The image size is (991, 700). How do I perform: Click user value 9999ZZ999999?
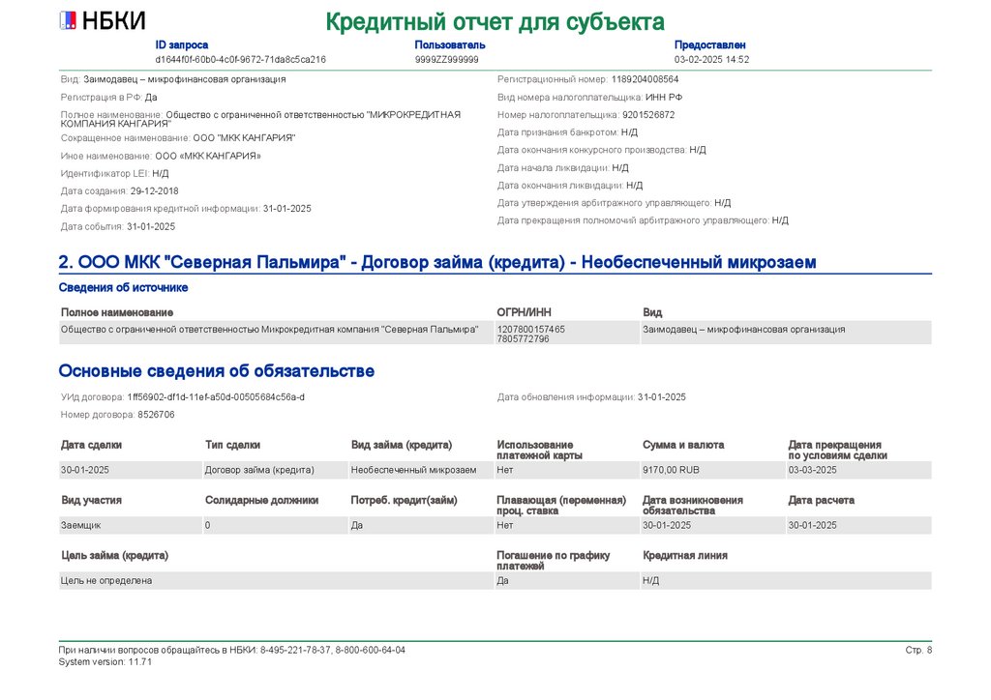point(447,60)
